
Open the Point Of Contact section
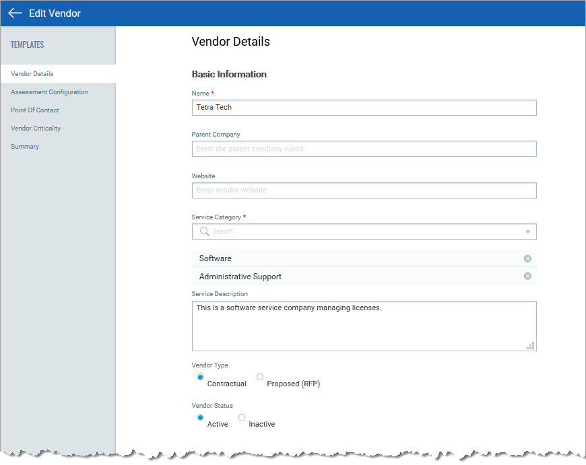(x=35, y=110)
